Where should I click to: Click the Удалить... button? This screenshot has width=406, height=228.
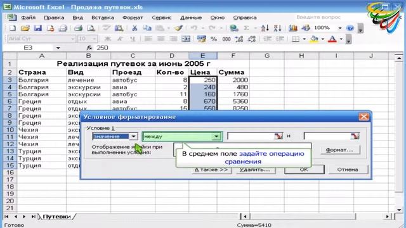point(255,170)
